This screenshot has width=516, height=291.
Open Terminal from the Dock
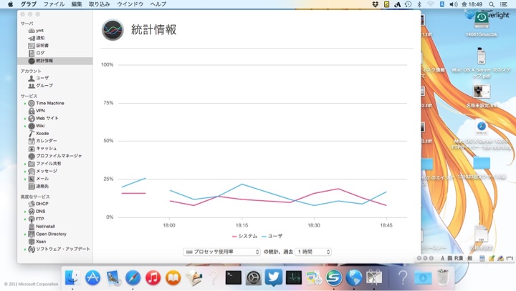[234, 278]
